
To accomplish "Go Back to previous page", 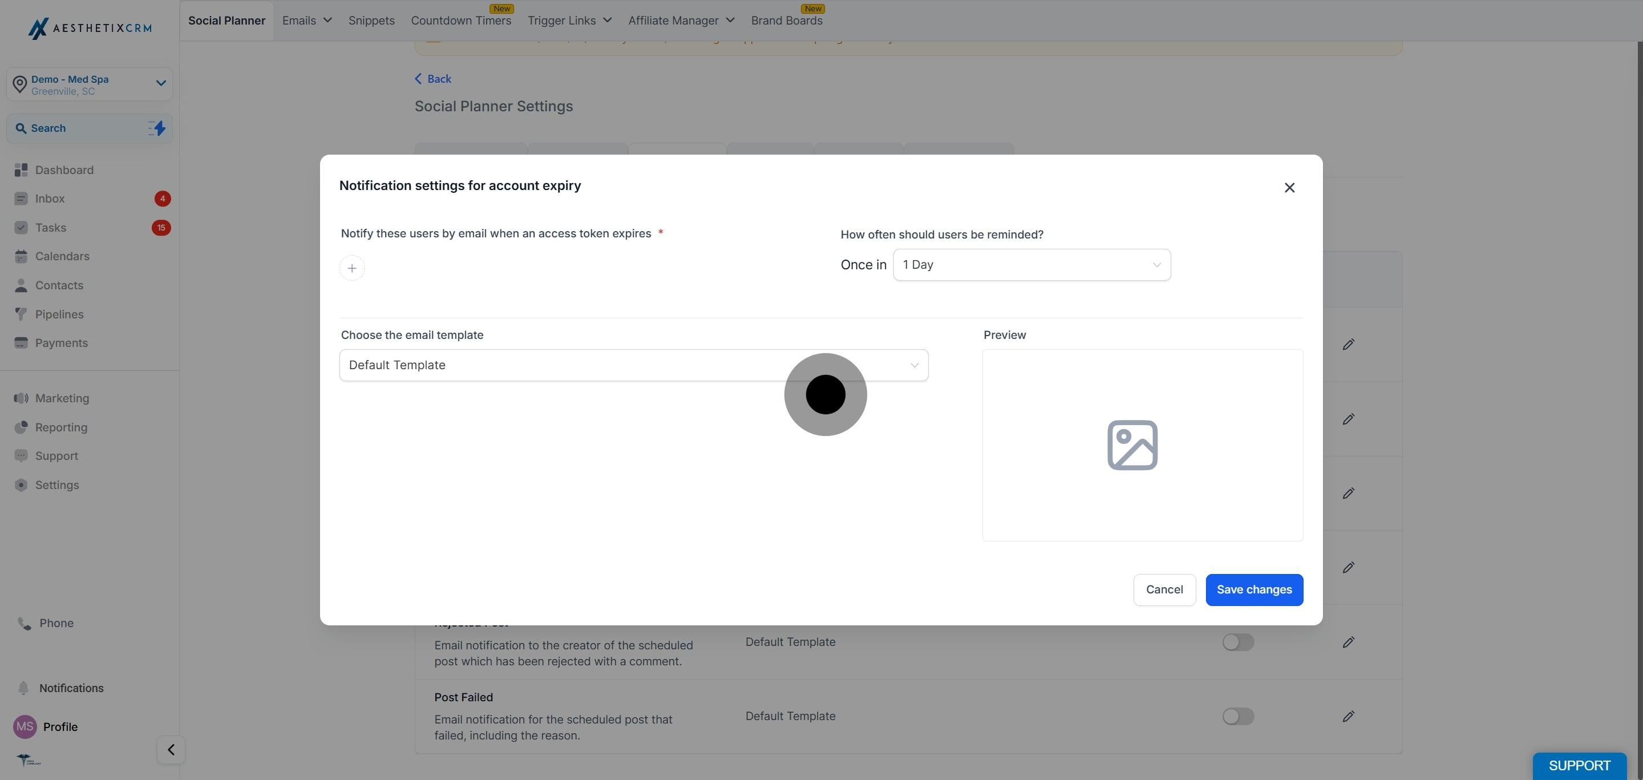I will [432, 78].
